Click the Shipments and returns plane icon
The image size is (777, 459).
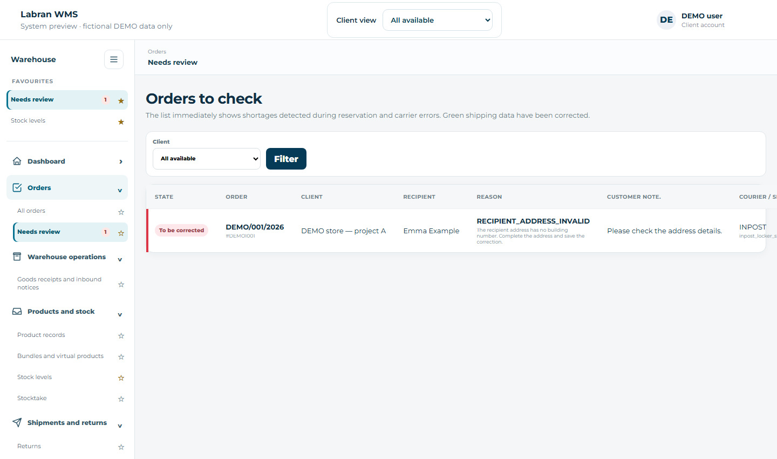tap(17, 422)
